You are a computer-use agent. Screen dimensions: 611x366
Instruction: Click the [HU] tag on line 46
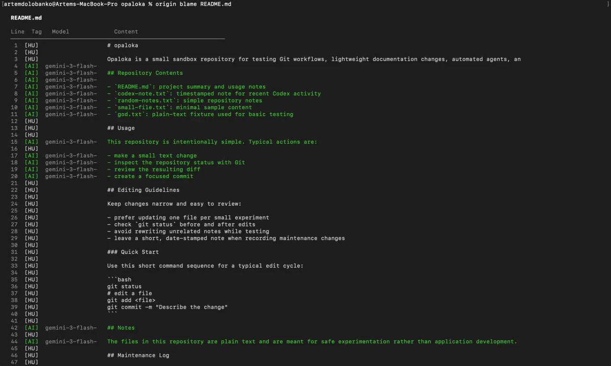tap(32, 356)
